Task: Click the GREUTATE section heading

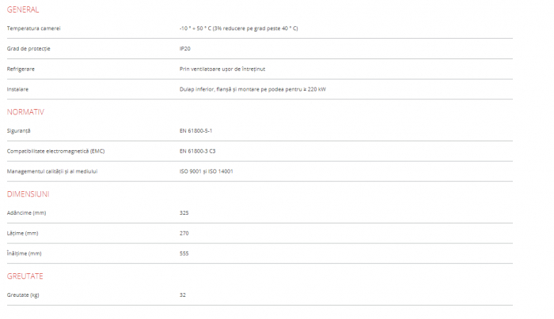Action: point(25,276)
